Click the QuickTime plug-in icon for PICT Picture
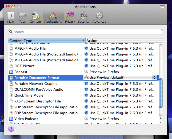This screenshot has height=139, width=172. click(x=86, y=66)
